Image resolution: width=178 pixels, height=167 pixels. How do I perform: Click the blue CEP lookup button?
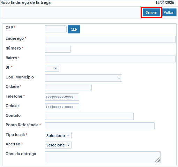click(74, 29)
